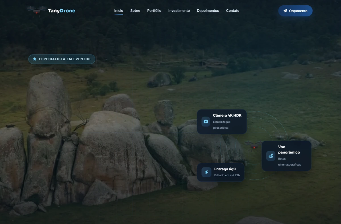Image resolution: width=341 pixels, height=224 pixels.
Task: Click the TanyDrone drone logo icon
Action: pyautogui.click(x=37, y=11)
